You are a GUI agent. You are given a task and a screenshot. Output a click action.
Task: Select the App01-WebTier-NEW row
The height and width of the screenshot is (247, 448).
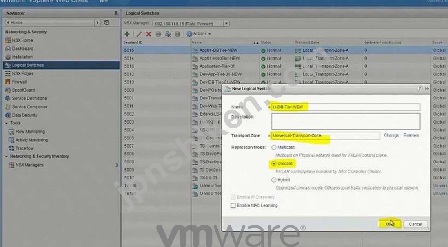tap(220, 58)
